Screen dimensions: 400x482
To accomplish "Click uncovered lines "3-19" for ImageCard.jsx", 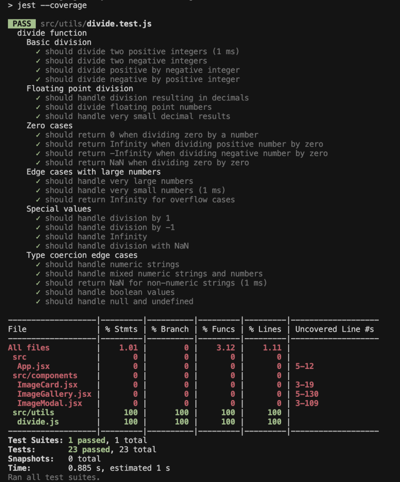I will [304, 385].
